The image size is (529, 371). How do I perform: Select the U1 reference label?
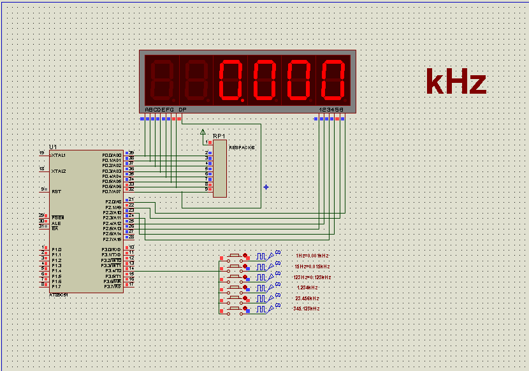tap(53, 147)
